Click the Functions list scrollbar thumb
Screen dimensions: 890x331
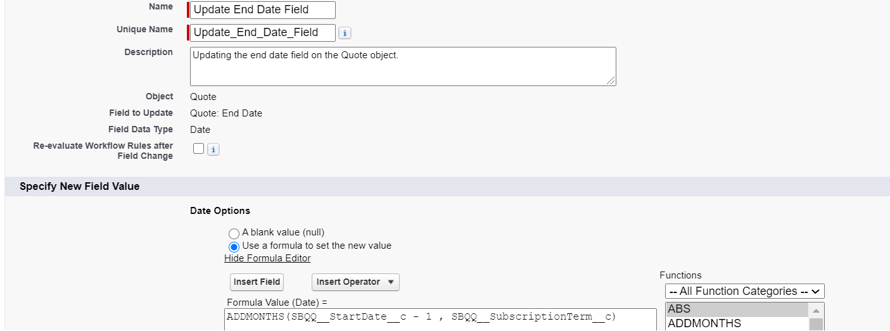tap(816, 324)
